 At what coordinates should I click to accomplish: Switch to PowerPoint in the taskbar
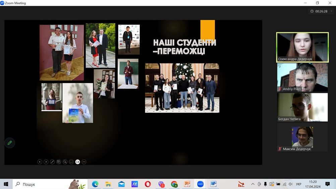(187, 184)
